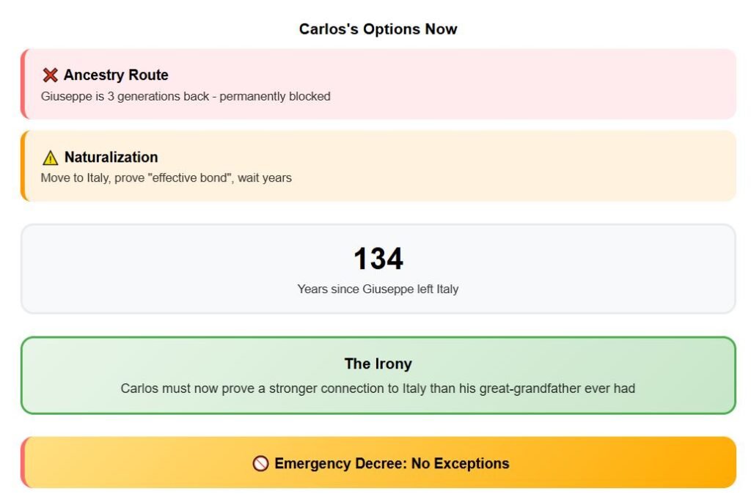Select the Ancestry Route heading
Screen dimensions: 751x494
[x=116, y=75]
